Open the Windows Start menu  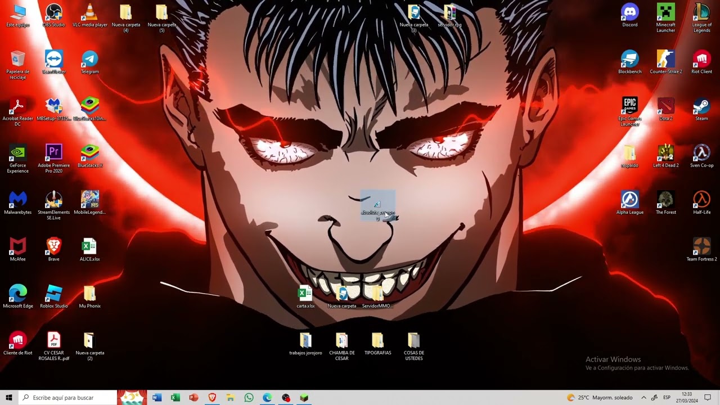[9, 398]
